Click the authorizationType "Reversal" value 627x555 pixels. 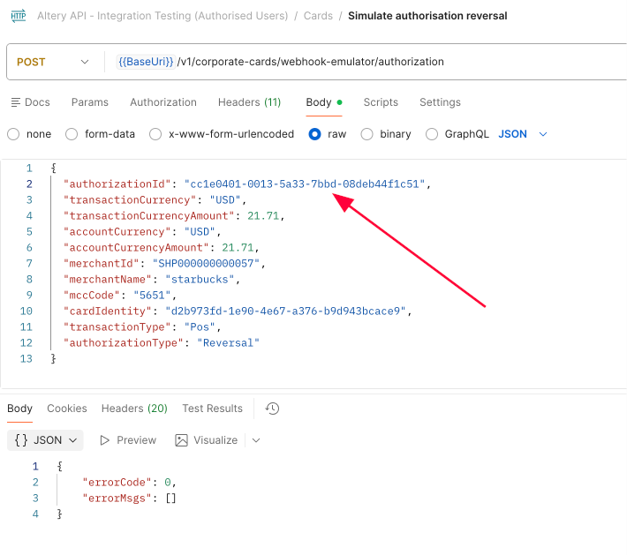[x=228, y=343]
